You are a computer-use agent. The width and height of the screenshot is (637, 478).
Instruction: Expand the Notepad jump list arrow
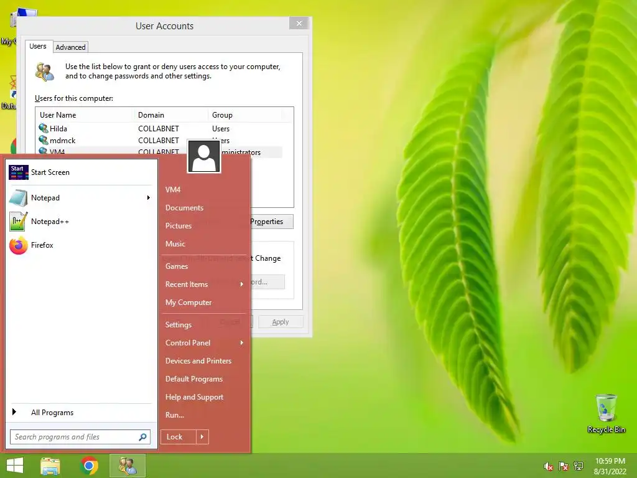(x=149, y=198)
